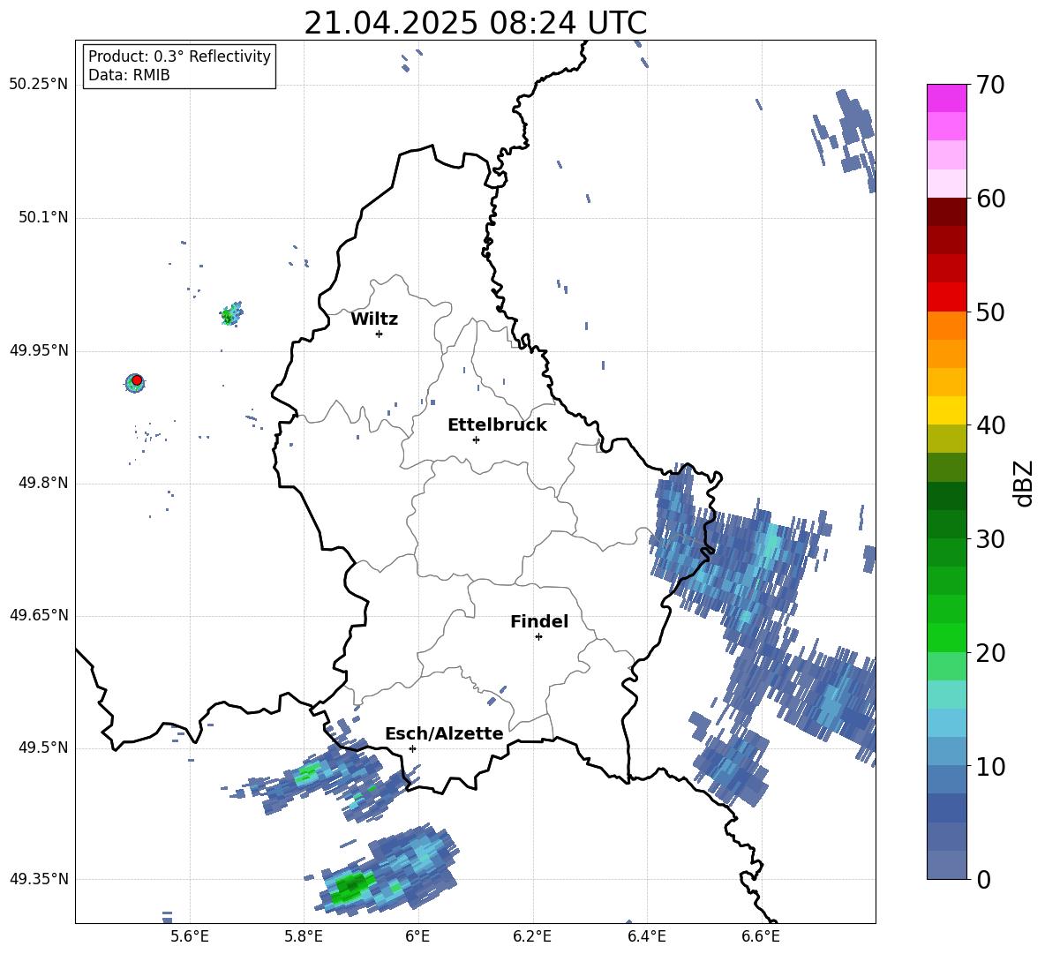Click the 6.2°E longitude label
1045x954 pixels.
[x=532, y=936]
